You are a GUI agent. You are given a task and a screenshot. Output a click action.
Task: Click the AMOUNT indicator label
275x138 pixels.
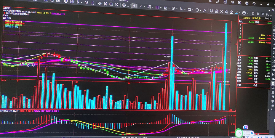(x=7, y=8)
